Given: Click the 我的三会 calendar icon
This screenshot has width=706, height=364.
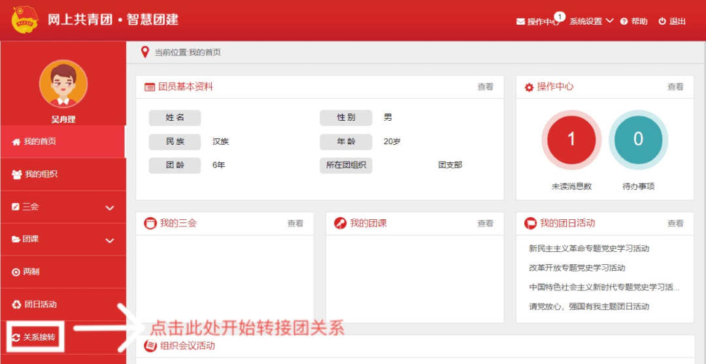Looking at the screenshot, I should pos(150,223).
